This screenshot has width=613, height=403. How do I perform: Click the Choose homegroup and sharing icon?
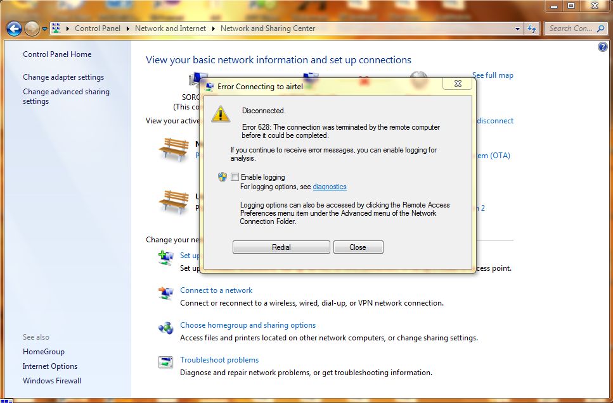click(165, 328)
